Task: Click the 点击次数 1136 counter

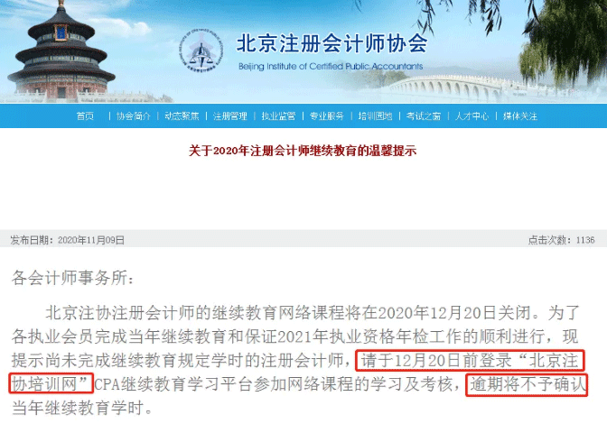Action: point(561,240)
